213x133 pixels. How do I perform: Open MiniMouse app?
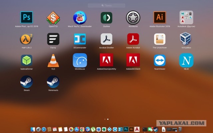click(x=80, y=60)
